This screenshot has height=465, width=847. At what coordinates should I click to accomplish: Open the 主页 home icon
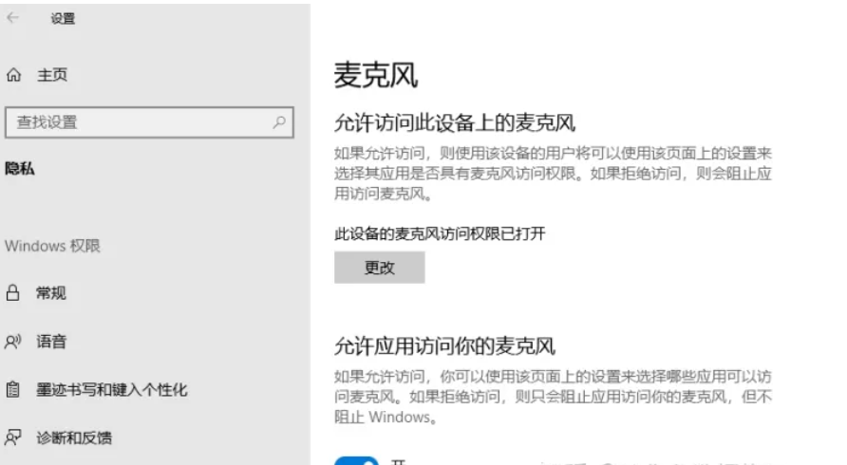point(13,75)
